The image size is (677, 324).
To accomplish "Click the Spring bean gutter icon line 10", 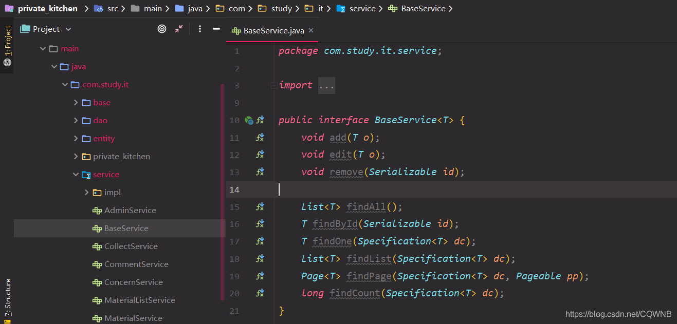I will coord(249,120).
